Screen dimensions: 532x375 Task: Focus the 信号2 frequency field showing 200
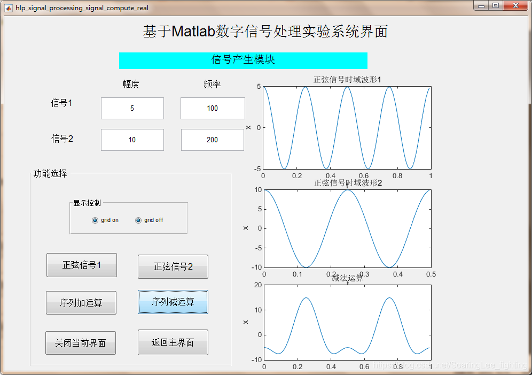(x=213, y=140)
